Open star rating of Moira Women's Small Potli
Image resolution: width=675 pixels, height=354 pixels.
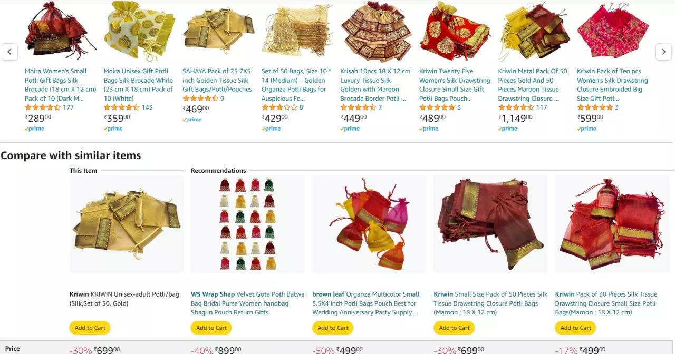[43, 107]
